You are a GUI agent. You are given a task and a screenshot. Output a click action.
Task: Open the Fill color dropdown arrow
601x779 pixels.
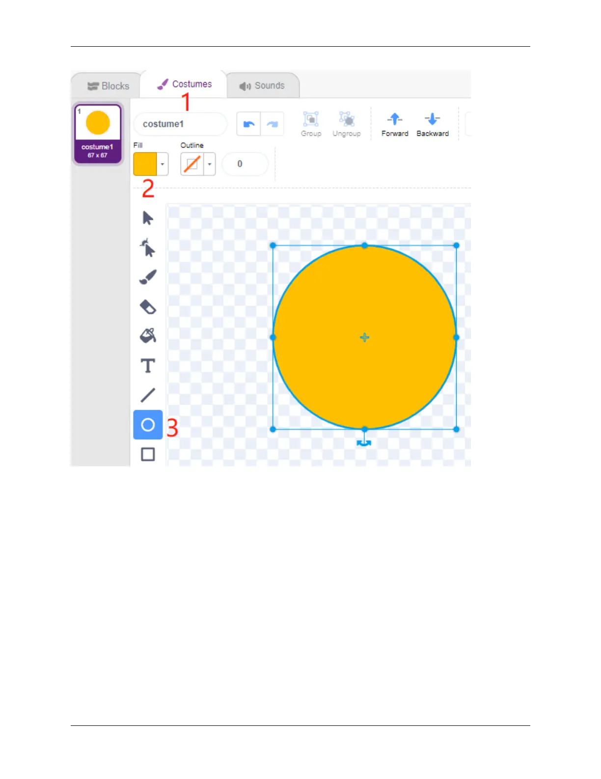click(x=163, y=164)
